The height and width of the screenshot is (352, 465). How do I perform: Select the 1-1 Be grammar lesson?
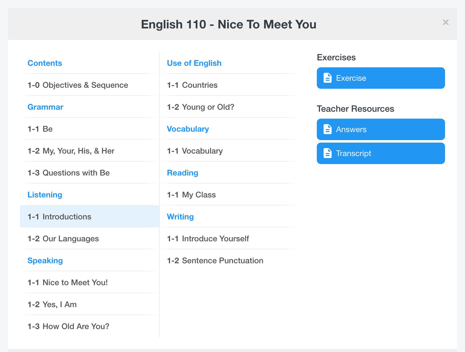pos(90,129)
